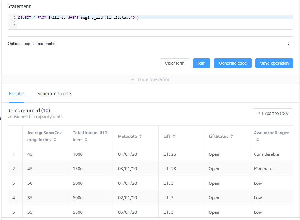Switch to the Generated code tab

53,94
